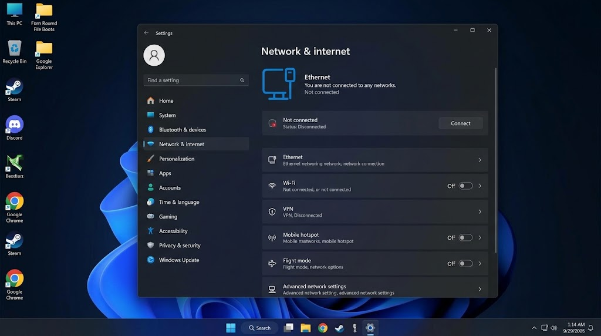
Task: Show hidden system tray icons
Action: [534, 328]
